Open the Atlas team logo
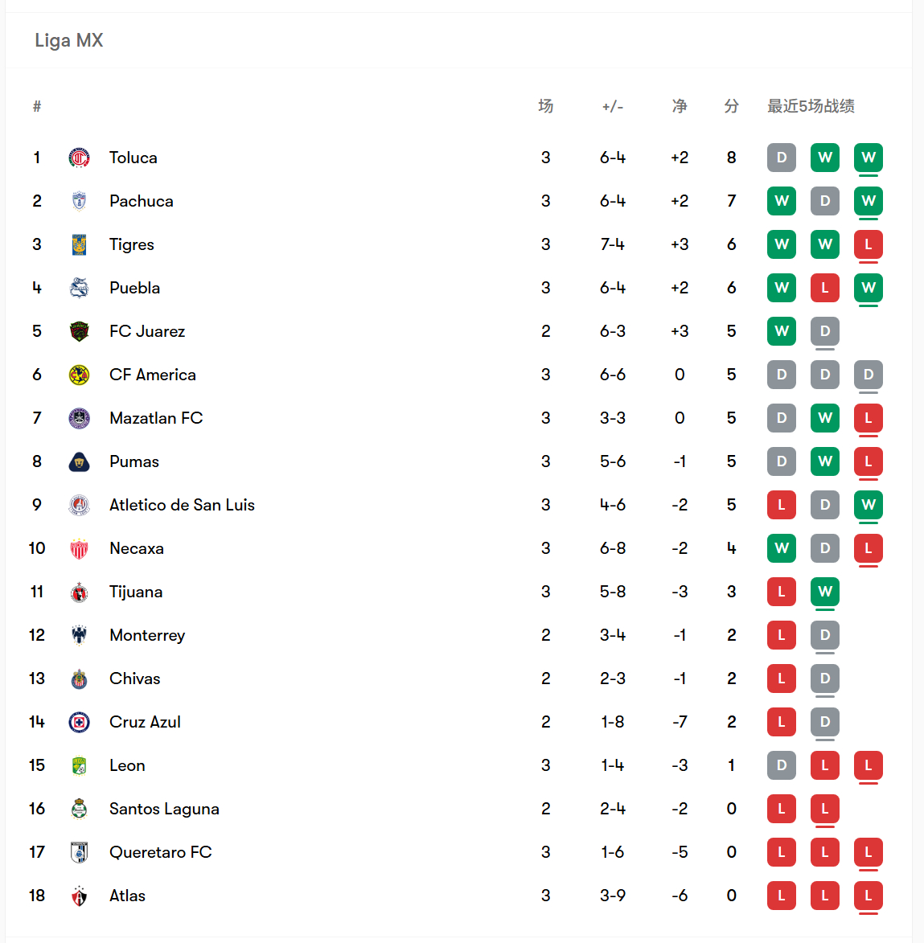Image resolution: width=924 pixels, height=943 pixels. 79,896
